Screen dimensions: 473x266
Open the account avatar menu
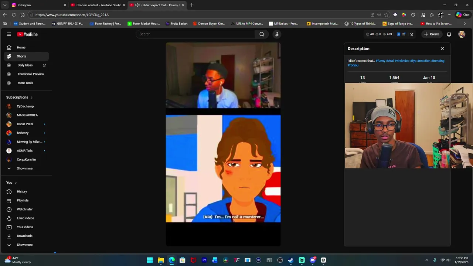coord(462,34)
